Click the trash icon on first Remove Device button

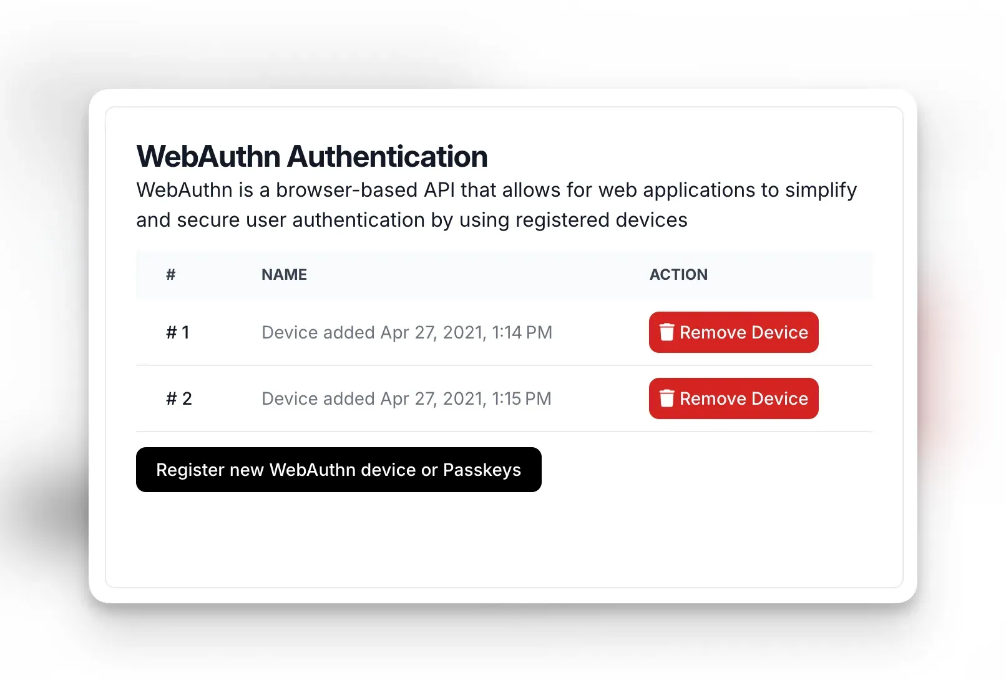point(667,332)
